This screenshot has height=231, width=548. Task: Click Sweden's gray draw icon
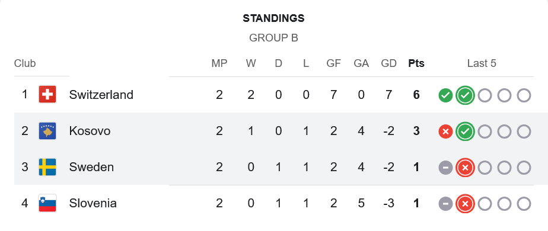(x=445, y=168)
